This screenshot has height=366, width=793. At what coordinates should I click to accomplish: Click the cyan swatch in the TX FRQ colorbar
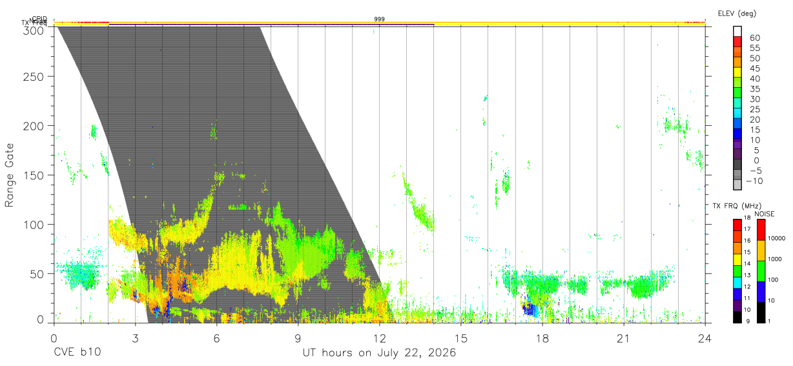[x=737, y=281]
